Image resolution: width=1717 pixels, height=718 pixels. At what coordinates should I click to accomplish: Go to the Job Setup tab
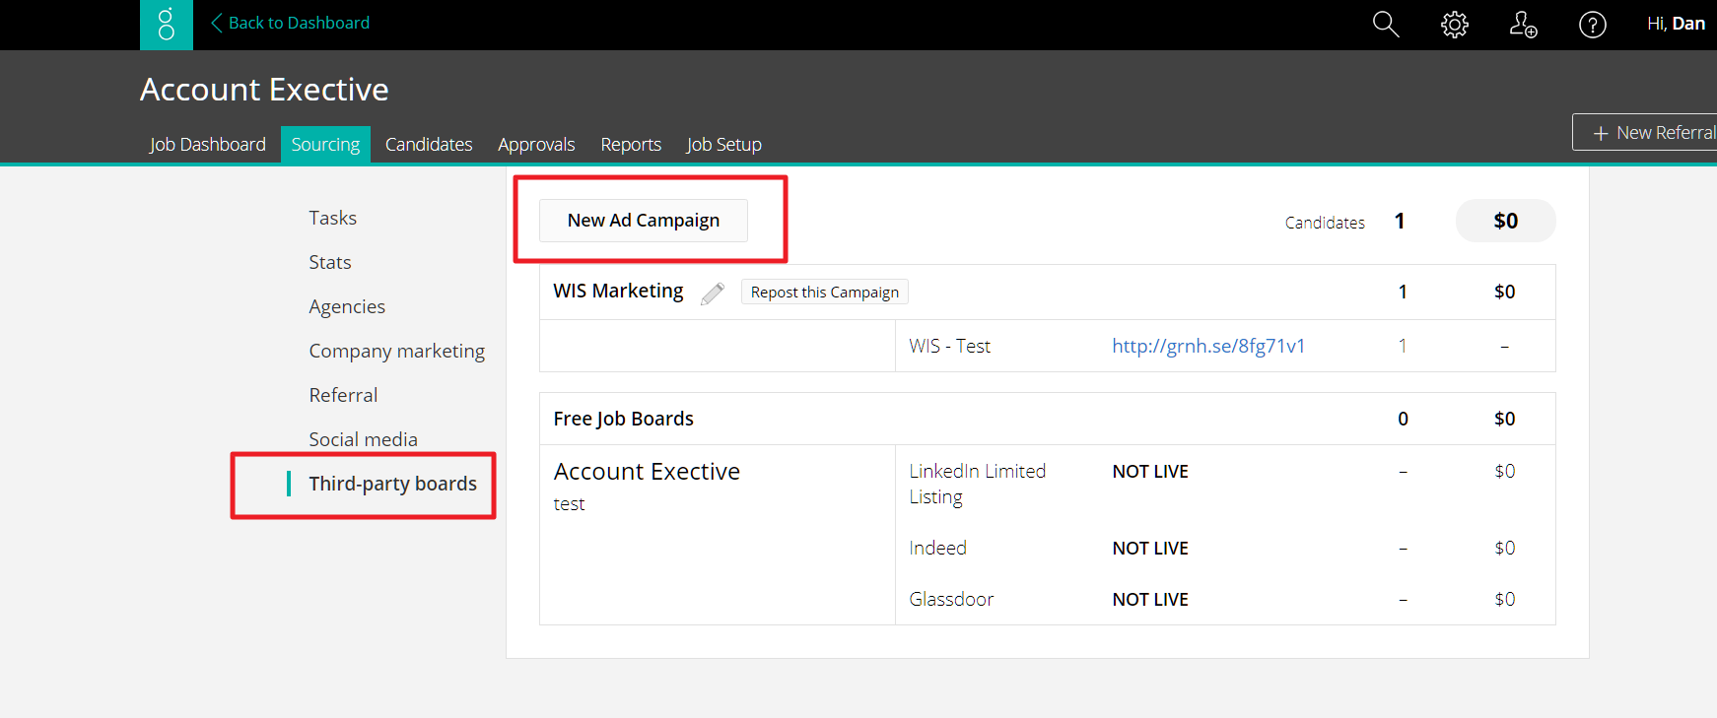[723, 145]
